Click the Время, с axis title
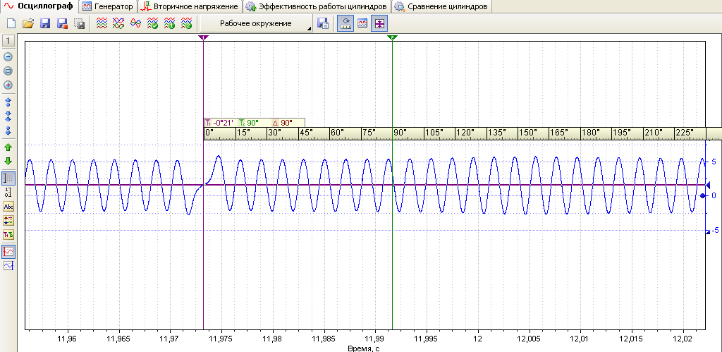This screenshot has height=352, width=722. (x=364, y=348)
